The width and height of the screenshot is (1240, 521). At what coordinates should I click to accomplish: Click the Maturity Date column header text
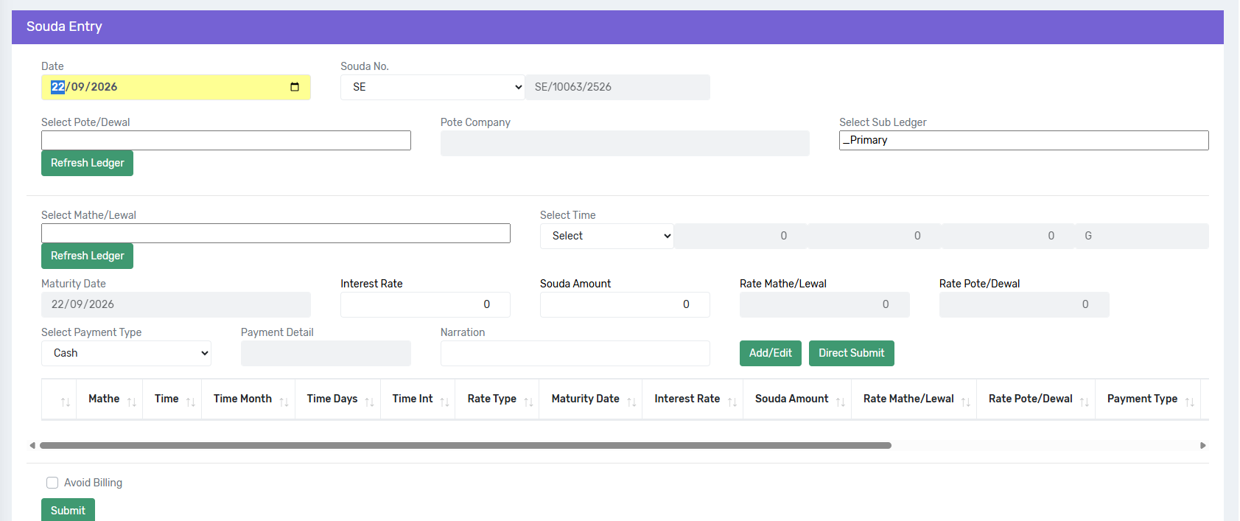(585, 399)
